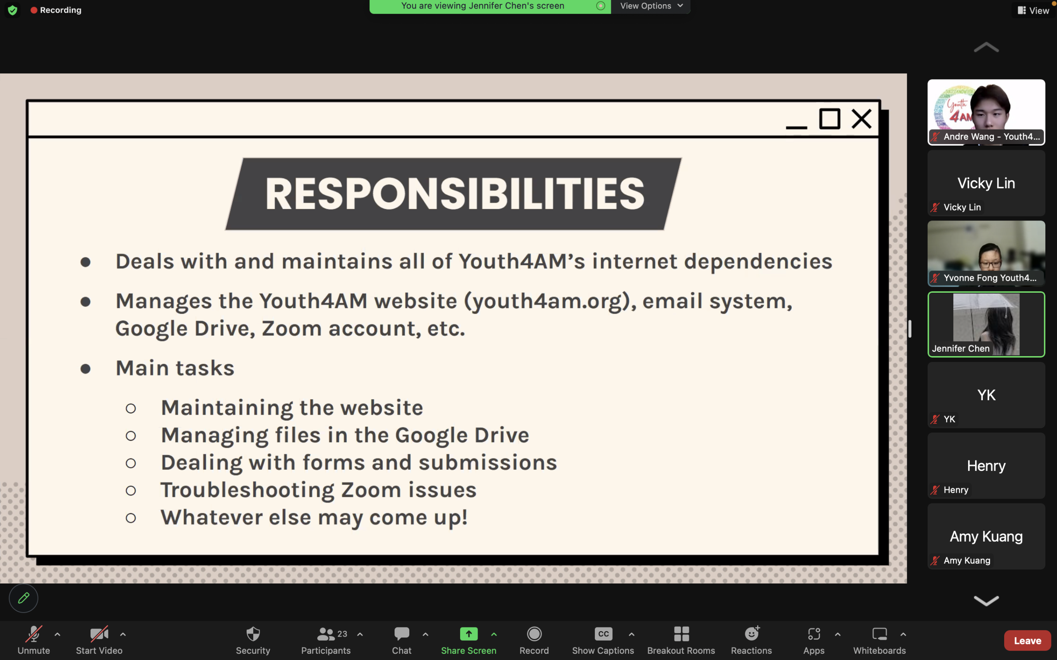Click the screen-sharing indicator circle icon

click(x=601, y=6)
